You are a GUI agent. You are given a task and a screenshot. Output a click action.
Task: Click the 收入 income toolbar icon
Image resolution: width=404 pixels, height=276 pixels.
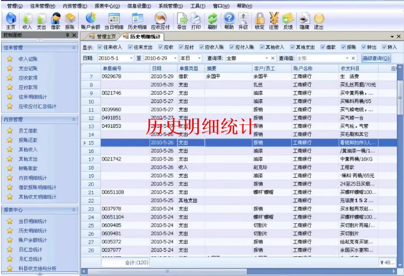point(27,21)
